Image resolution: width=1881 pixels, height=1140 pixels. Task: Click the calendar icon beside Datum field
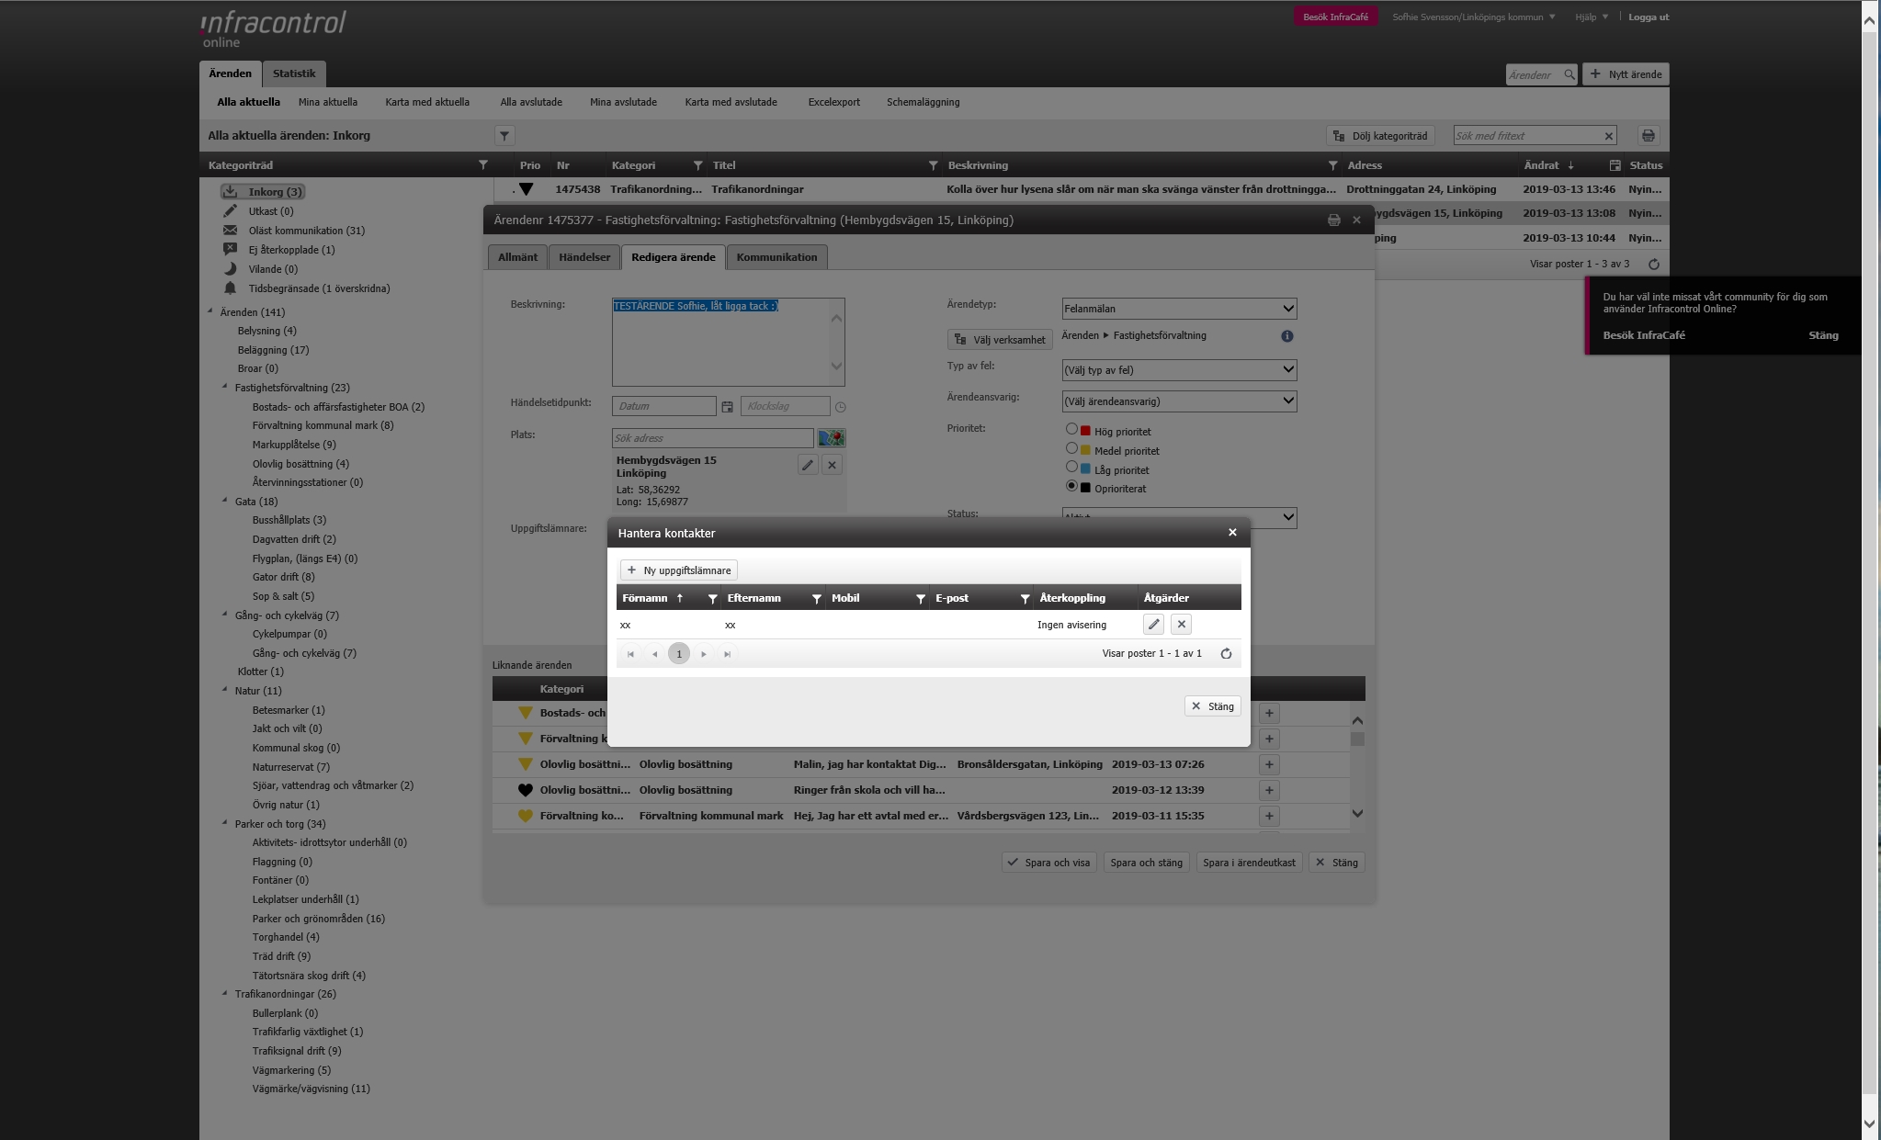[727, 407]
